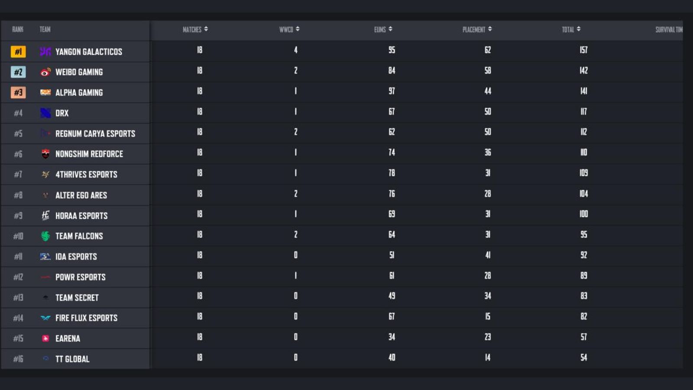Image resolution: width=693 pixels, height=390 pixels.
Task: Select the DRX team name
Action: coord(62,113)
